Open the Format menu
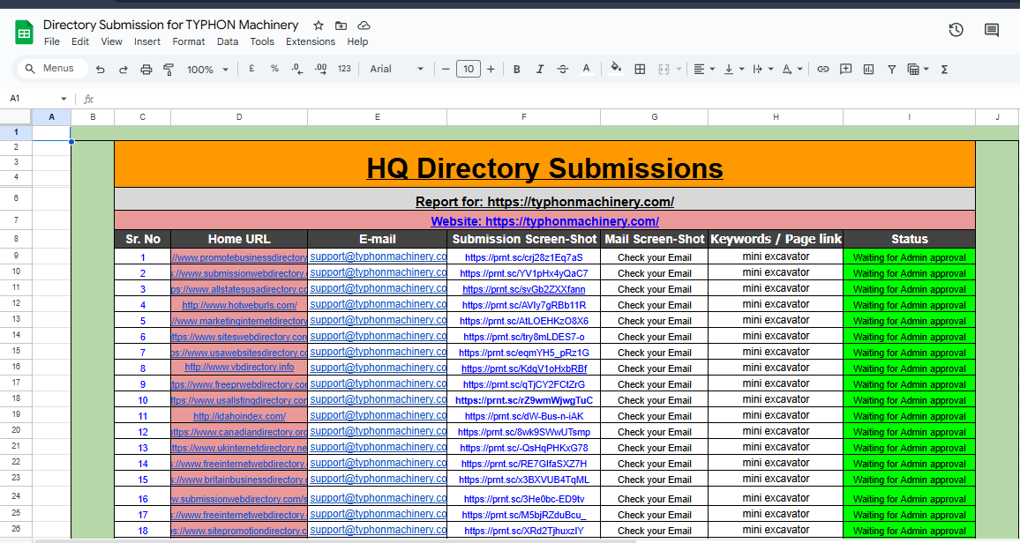Viewport: 1020px width, 543px height. coord(189,41)
